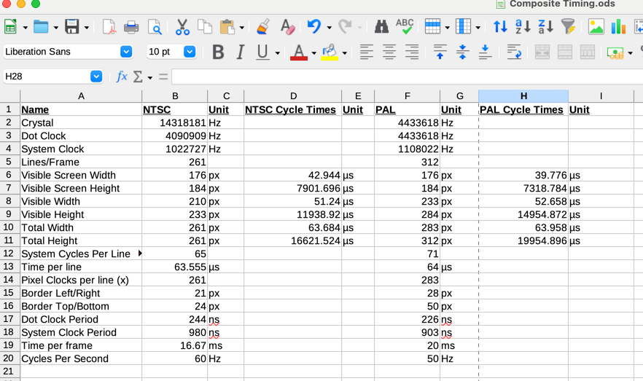Enable the AutoFilter funnel
The width and height of the screenshot is (643, 381).
(569, 28)
